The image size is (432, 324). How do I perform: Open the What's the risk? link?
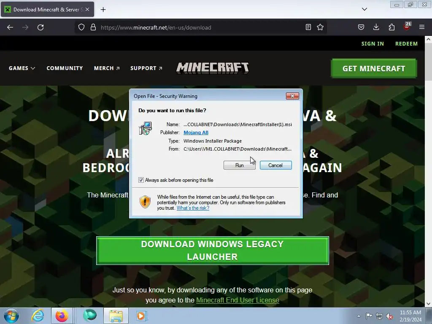coord(193,208)
